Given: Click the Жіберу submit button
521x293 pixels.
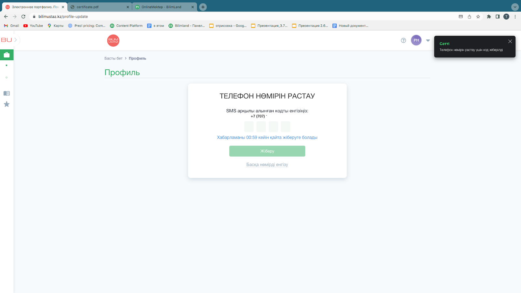Looking at the screenshot, I should 267,151.
